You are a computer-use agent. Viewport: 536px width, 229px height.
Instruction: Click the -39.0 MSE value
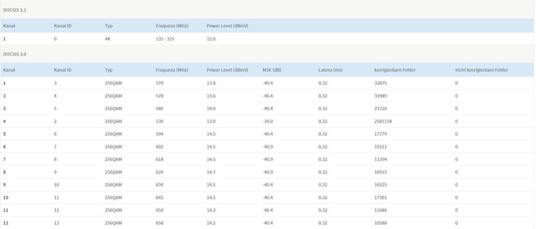point(267,121)
